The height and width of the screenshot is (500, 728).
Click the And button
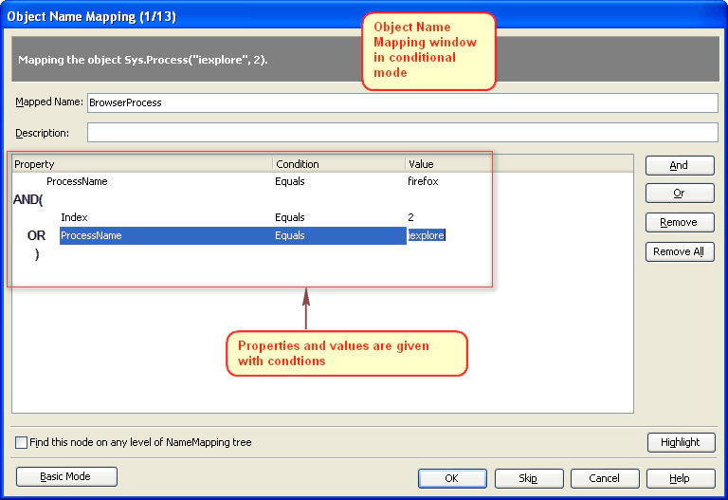680,165
